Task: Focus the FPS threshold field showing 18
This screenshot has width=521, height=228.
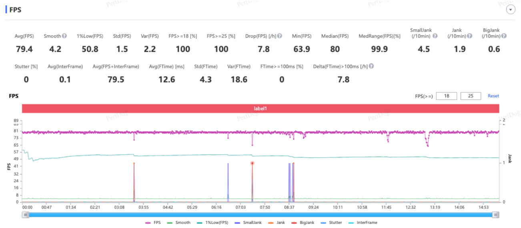Action: (447, 96)
